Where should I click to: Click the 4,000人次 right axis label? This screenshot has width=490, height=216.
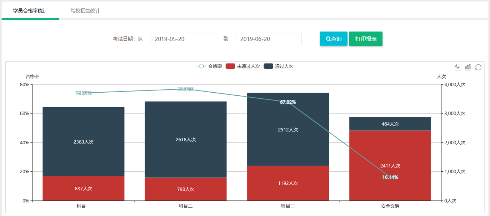point(455,84)
